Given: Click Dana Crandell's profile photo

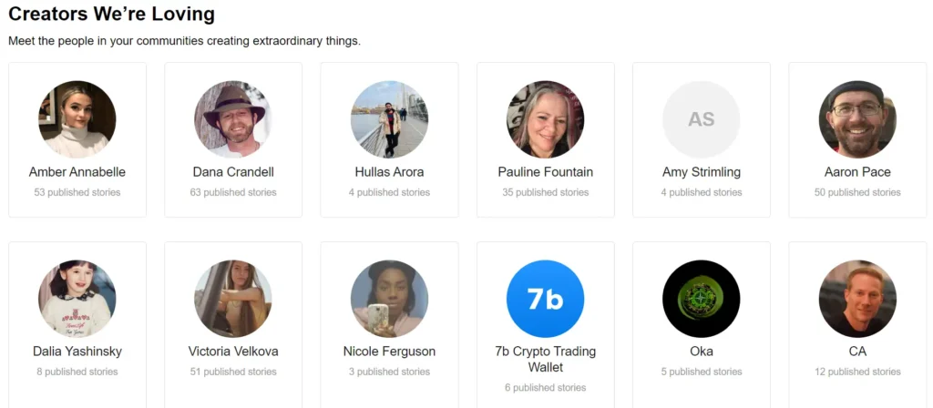Looking at the screenshot, I should [x=233, y=119].
